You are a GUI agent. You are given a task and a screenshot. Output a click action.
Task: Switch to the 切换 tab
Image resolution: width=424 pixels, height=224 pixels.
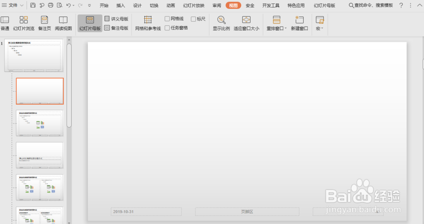[x=154, y=5]
